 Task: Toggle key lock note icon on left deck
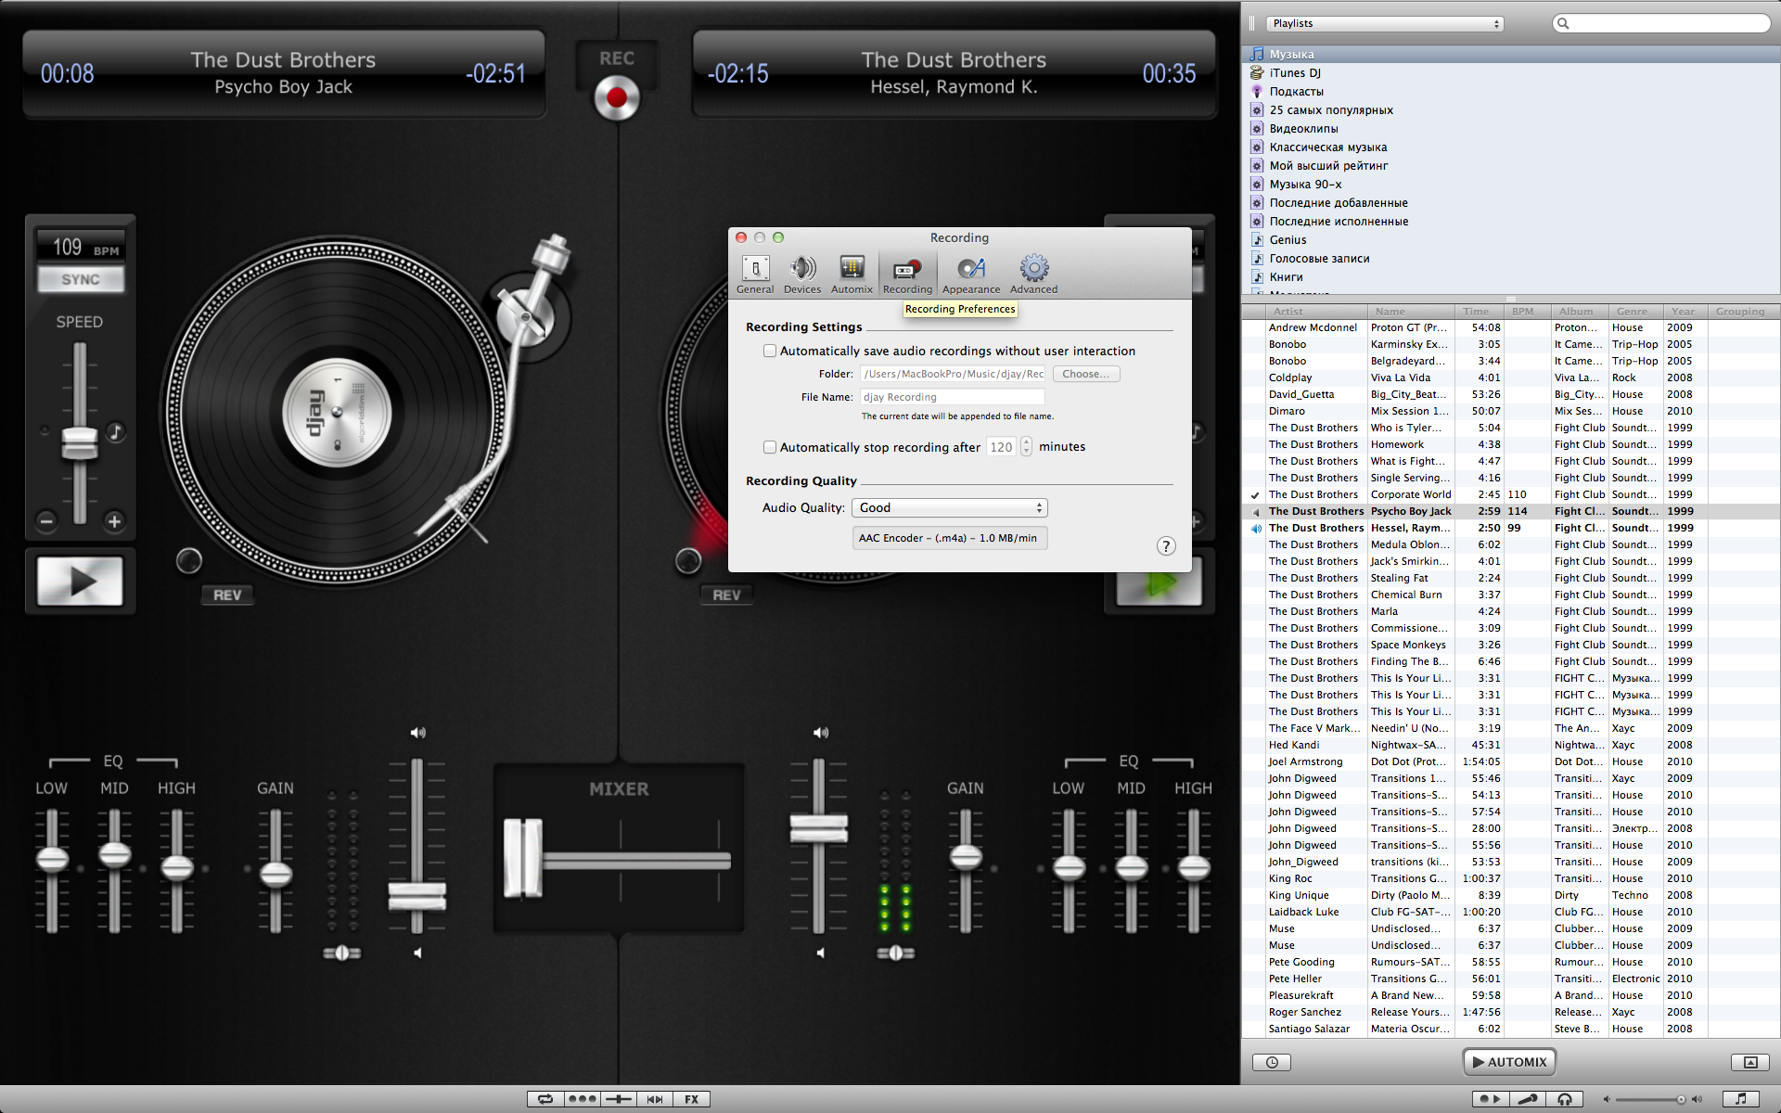[x=115, y=431]
